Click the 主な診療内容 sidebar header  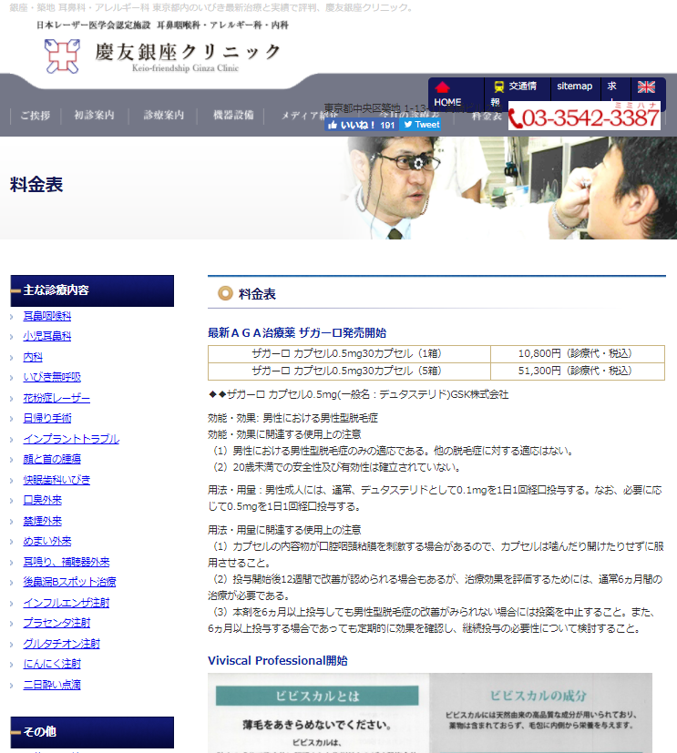click(92, 290)
